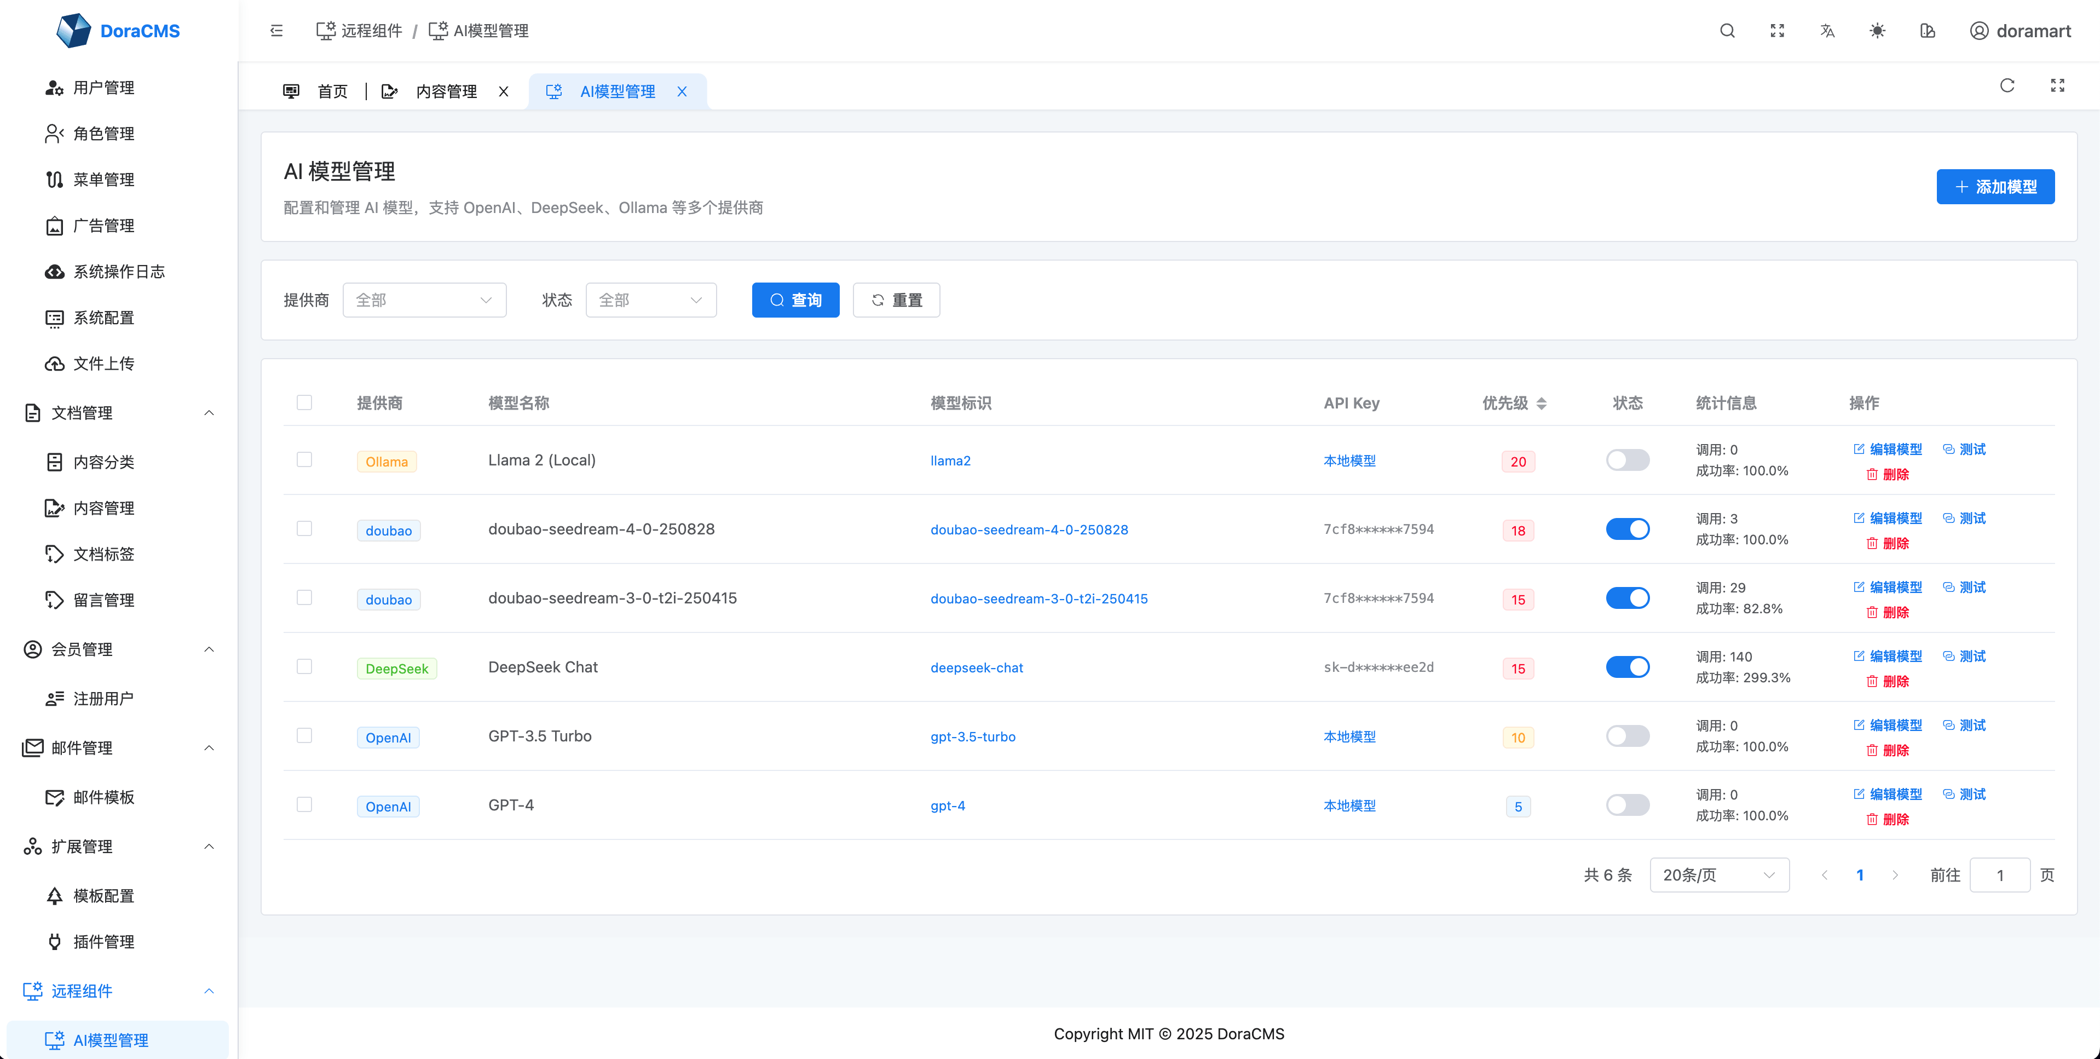The height and width of the screenshot is (1059, 2100).
Task: Collapse the sidebar menu with fold icon
Action: tap(276, 31)
